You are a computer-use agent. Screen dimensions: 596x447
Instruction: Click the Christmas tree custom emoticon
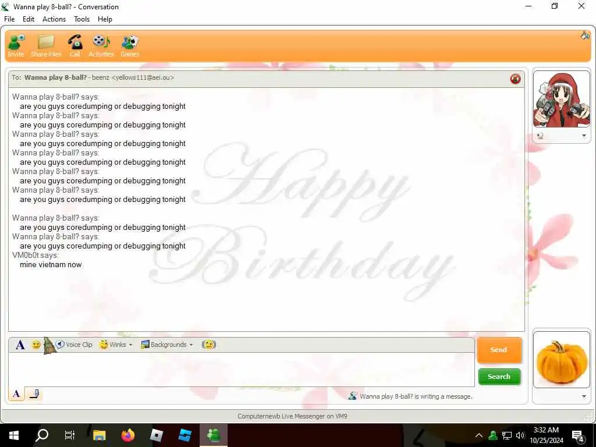point(49,345)
